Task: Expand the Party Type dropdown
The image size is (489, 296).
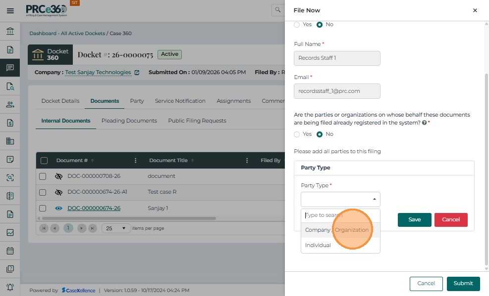Action: point(340,199)
